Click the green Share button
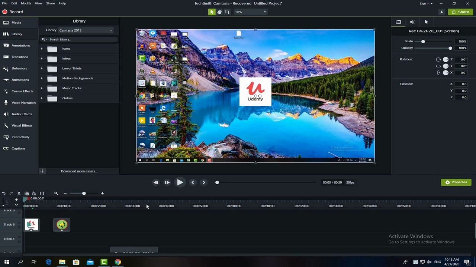The width and height of the screenshot is (476, 267). pyautogui.click(x=460, y=12)
